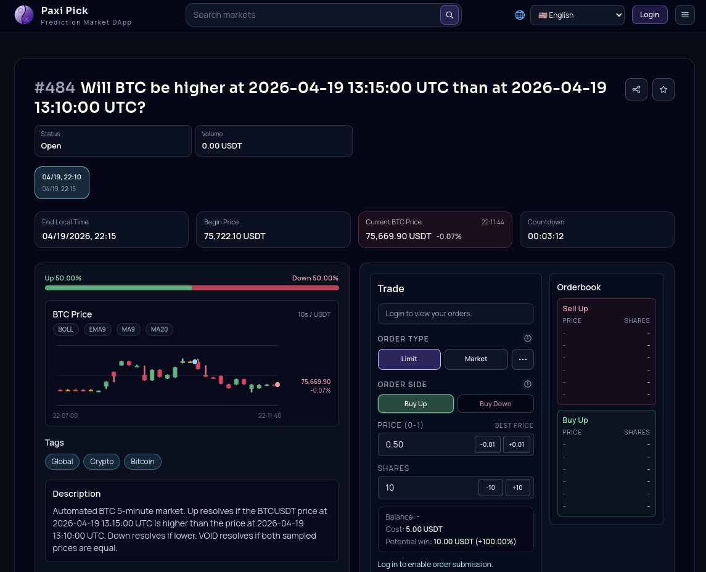Open more order types ellipsis button
The height and width of the screenshot is (572, 706).
(523, 359)
